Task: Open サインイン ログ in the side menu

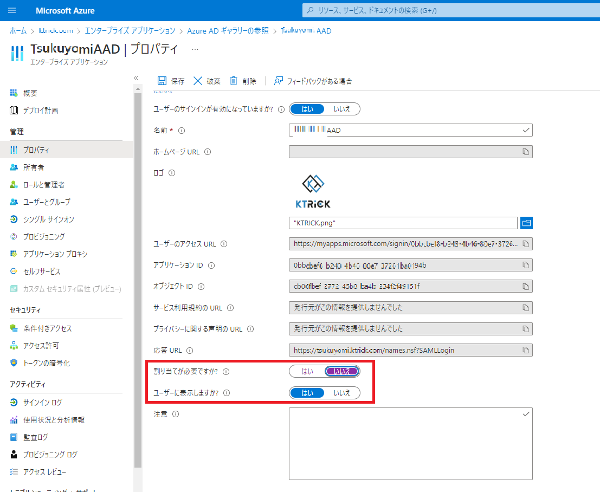Action: (66, 403)
